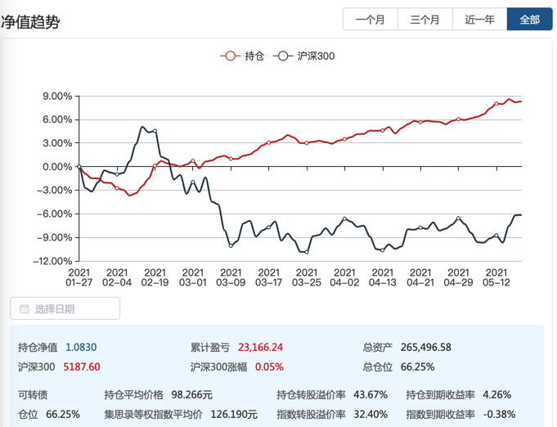Switch to the 近一年 range tab
Screen dimensions: 557x427
click(x=480, y=20)
